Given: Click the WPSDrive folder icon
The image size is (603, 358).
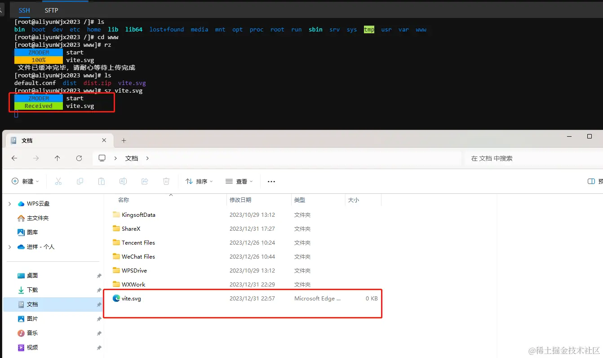Looking at the screenshot, I should [x=116, y=270].
